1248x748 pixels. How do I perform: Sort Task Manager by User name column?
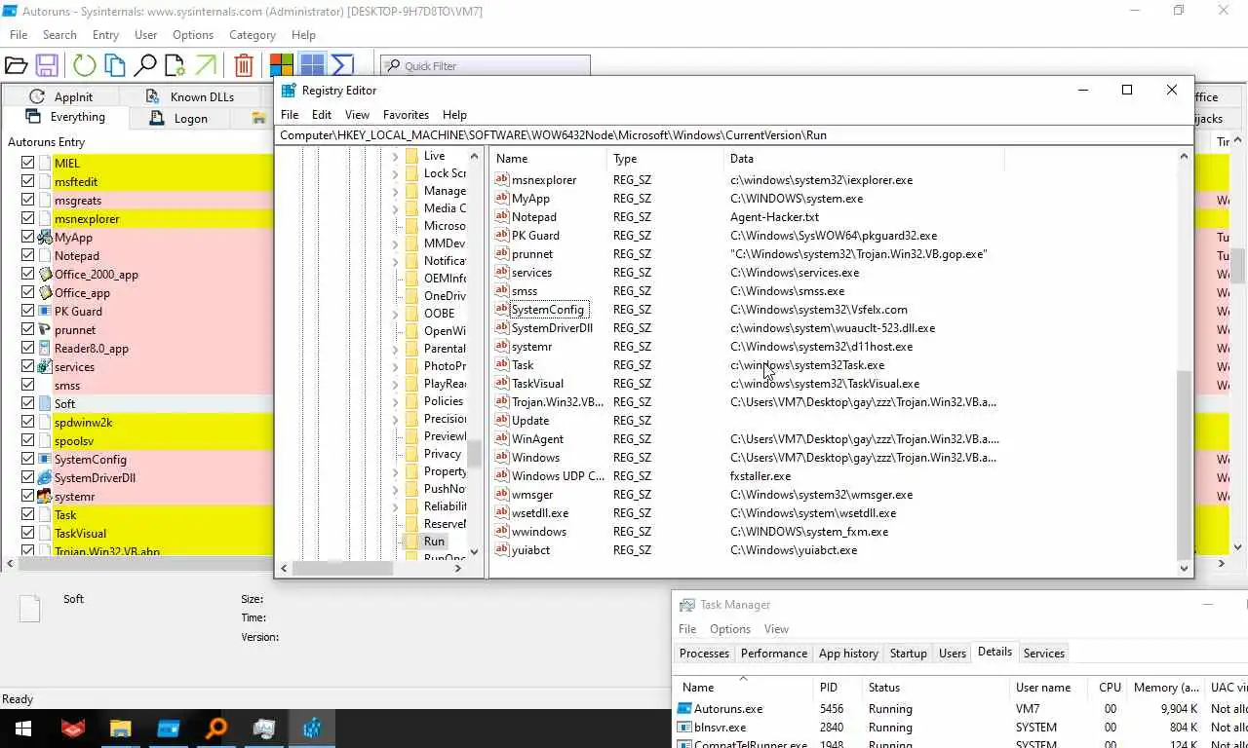(x=1051, y=688)
